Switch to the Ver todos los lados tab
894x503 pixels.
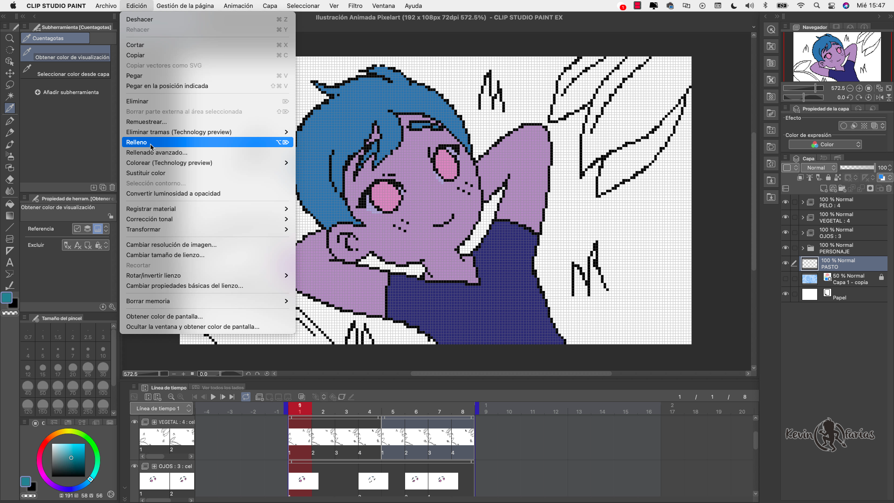(218, 387)
